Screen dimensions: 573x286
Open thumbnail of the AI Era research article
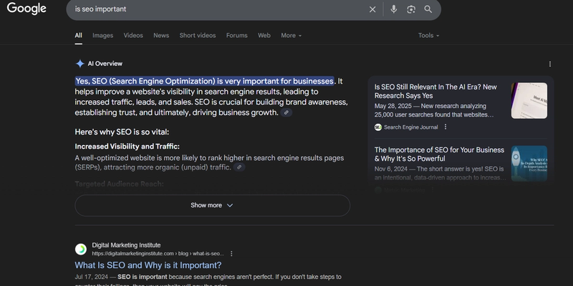529,101
